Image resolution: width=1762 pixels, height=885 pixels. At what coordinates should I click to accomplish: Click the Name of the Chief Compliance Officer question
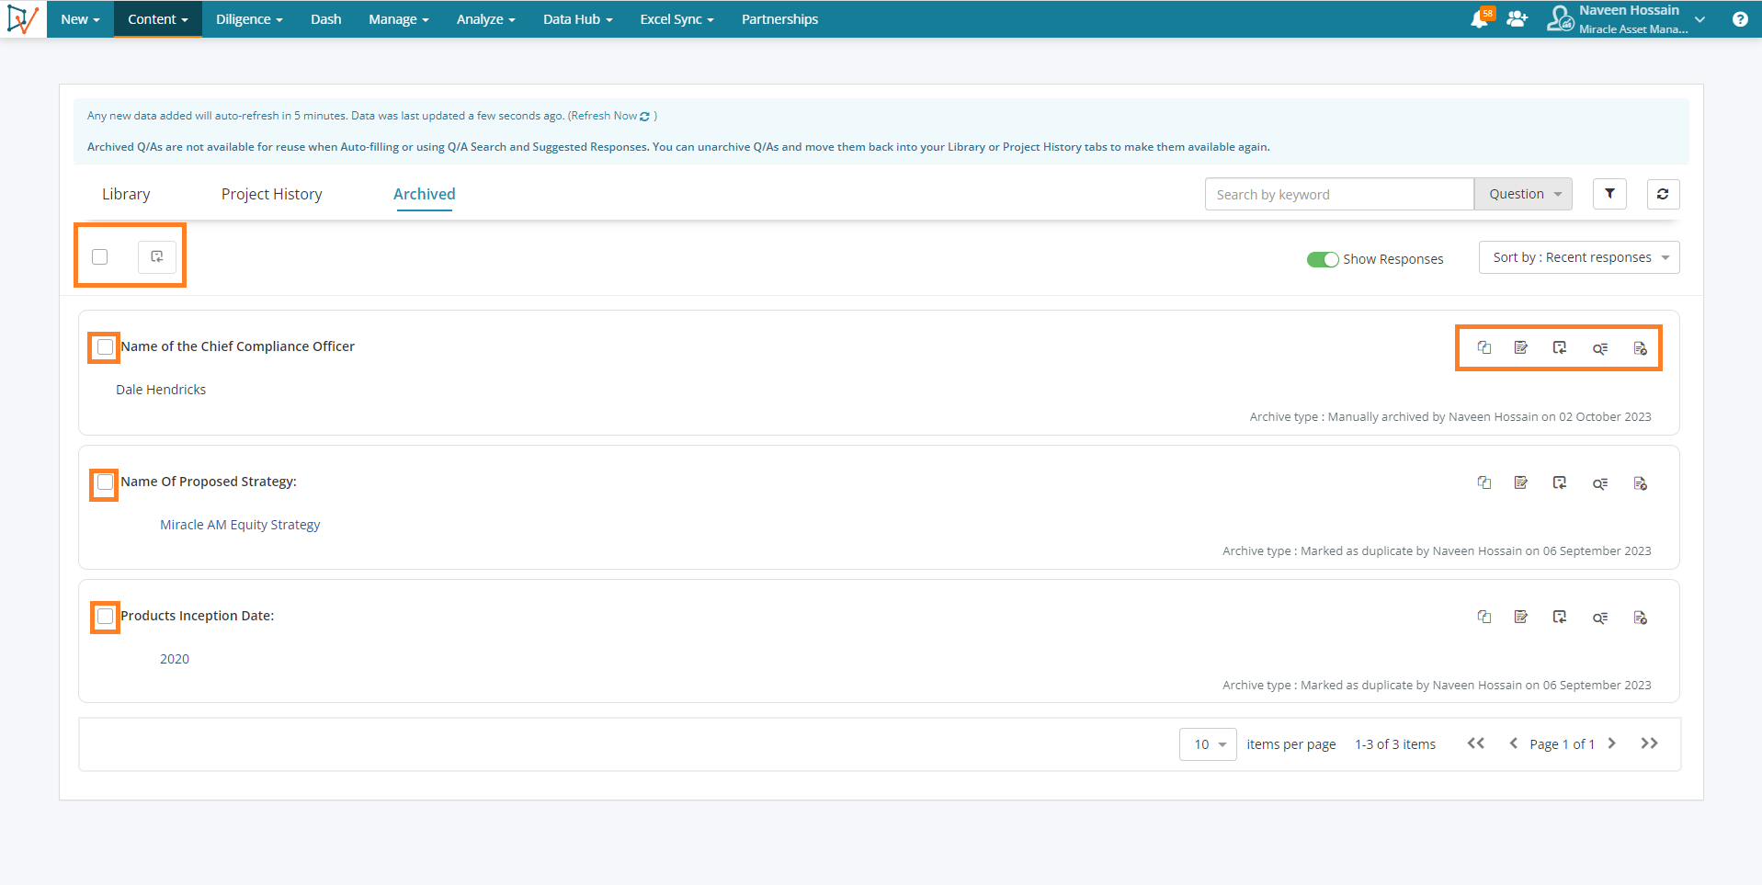[x=237, y=346]
